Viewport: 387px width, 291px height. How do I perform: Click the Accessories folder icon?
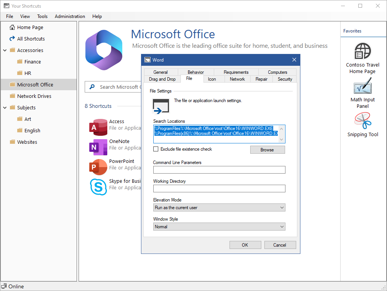pyautogui.click(x=12, y=50)
